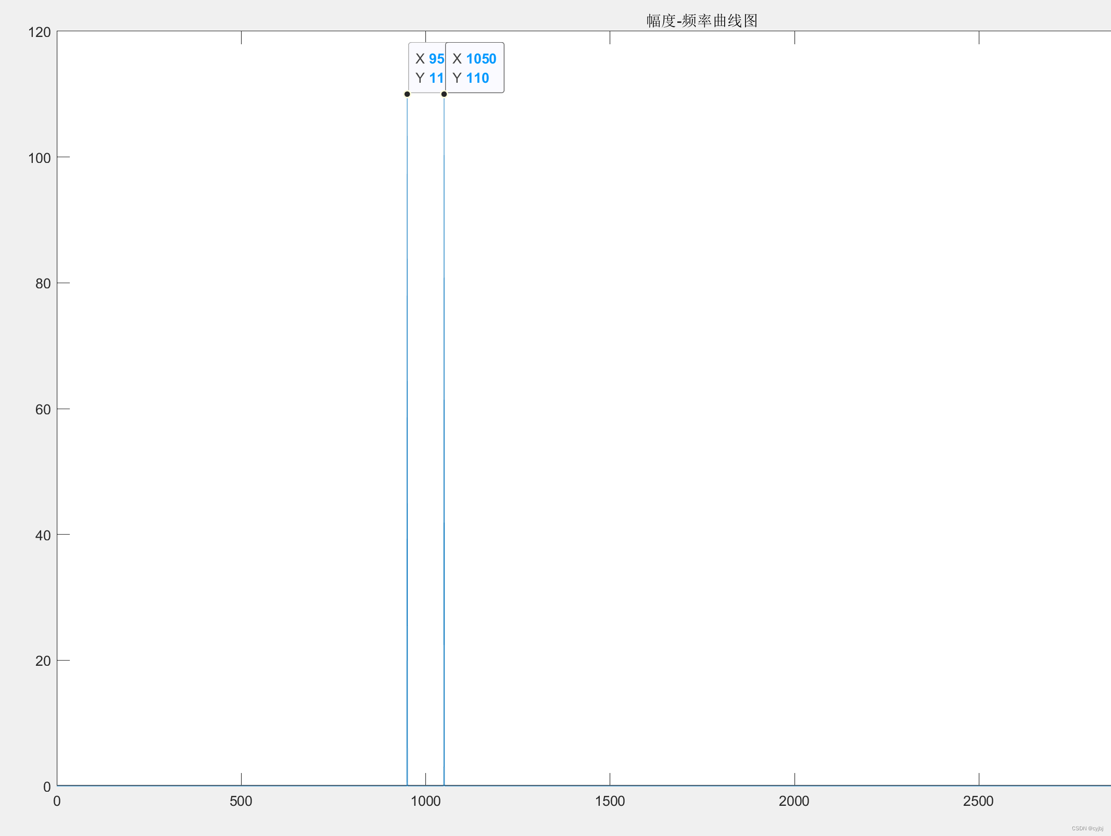Image resolution: width=1111 pixels, height=836 pixels.
Task: Click the y-axis label 120
Action: point(40,32)
